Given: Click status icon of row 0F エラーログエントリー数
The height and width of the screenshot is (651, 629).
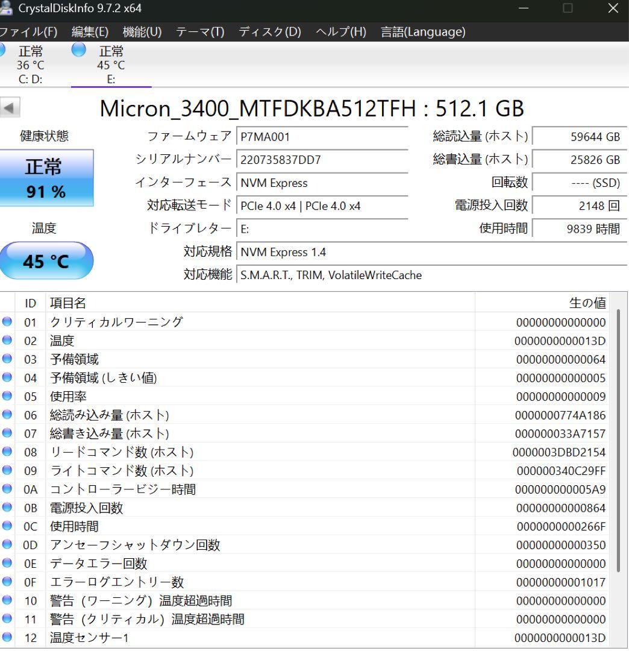Looking at the screenshot, I should pyautogui.click(x=7, y=581).
